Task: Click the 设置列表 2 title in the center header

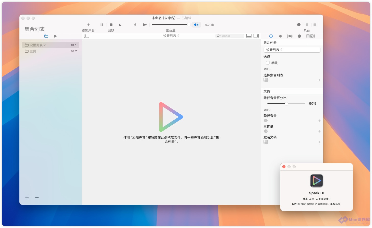Action: [x=171, y=36]
